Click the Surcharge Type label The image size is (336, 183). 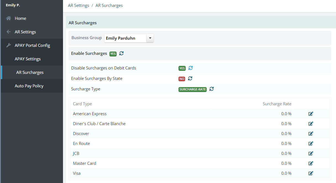tap(86, 89)
